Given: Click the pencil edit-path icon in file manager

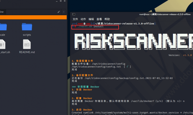Looking at the screenshot, I should click(x=59, y=12).
